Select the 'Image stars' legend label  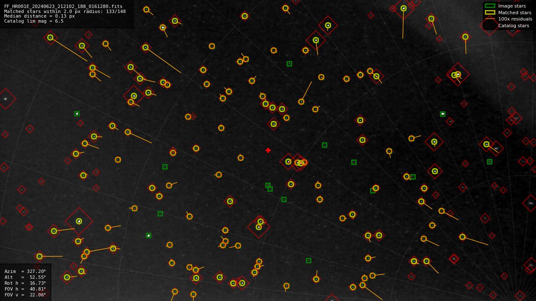pyautogui.click(x=512, y=6)
